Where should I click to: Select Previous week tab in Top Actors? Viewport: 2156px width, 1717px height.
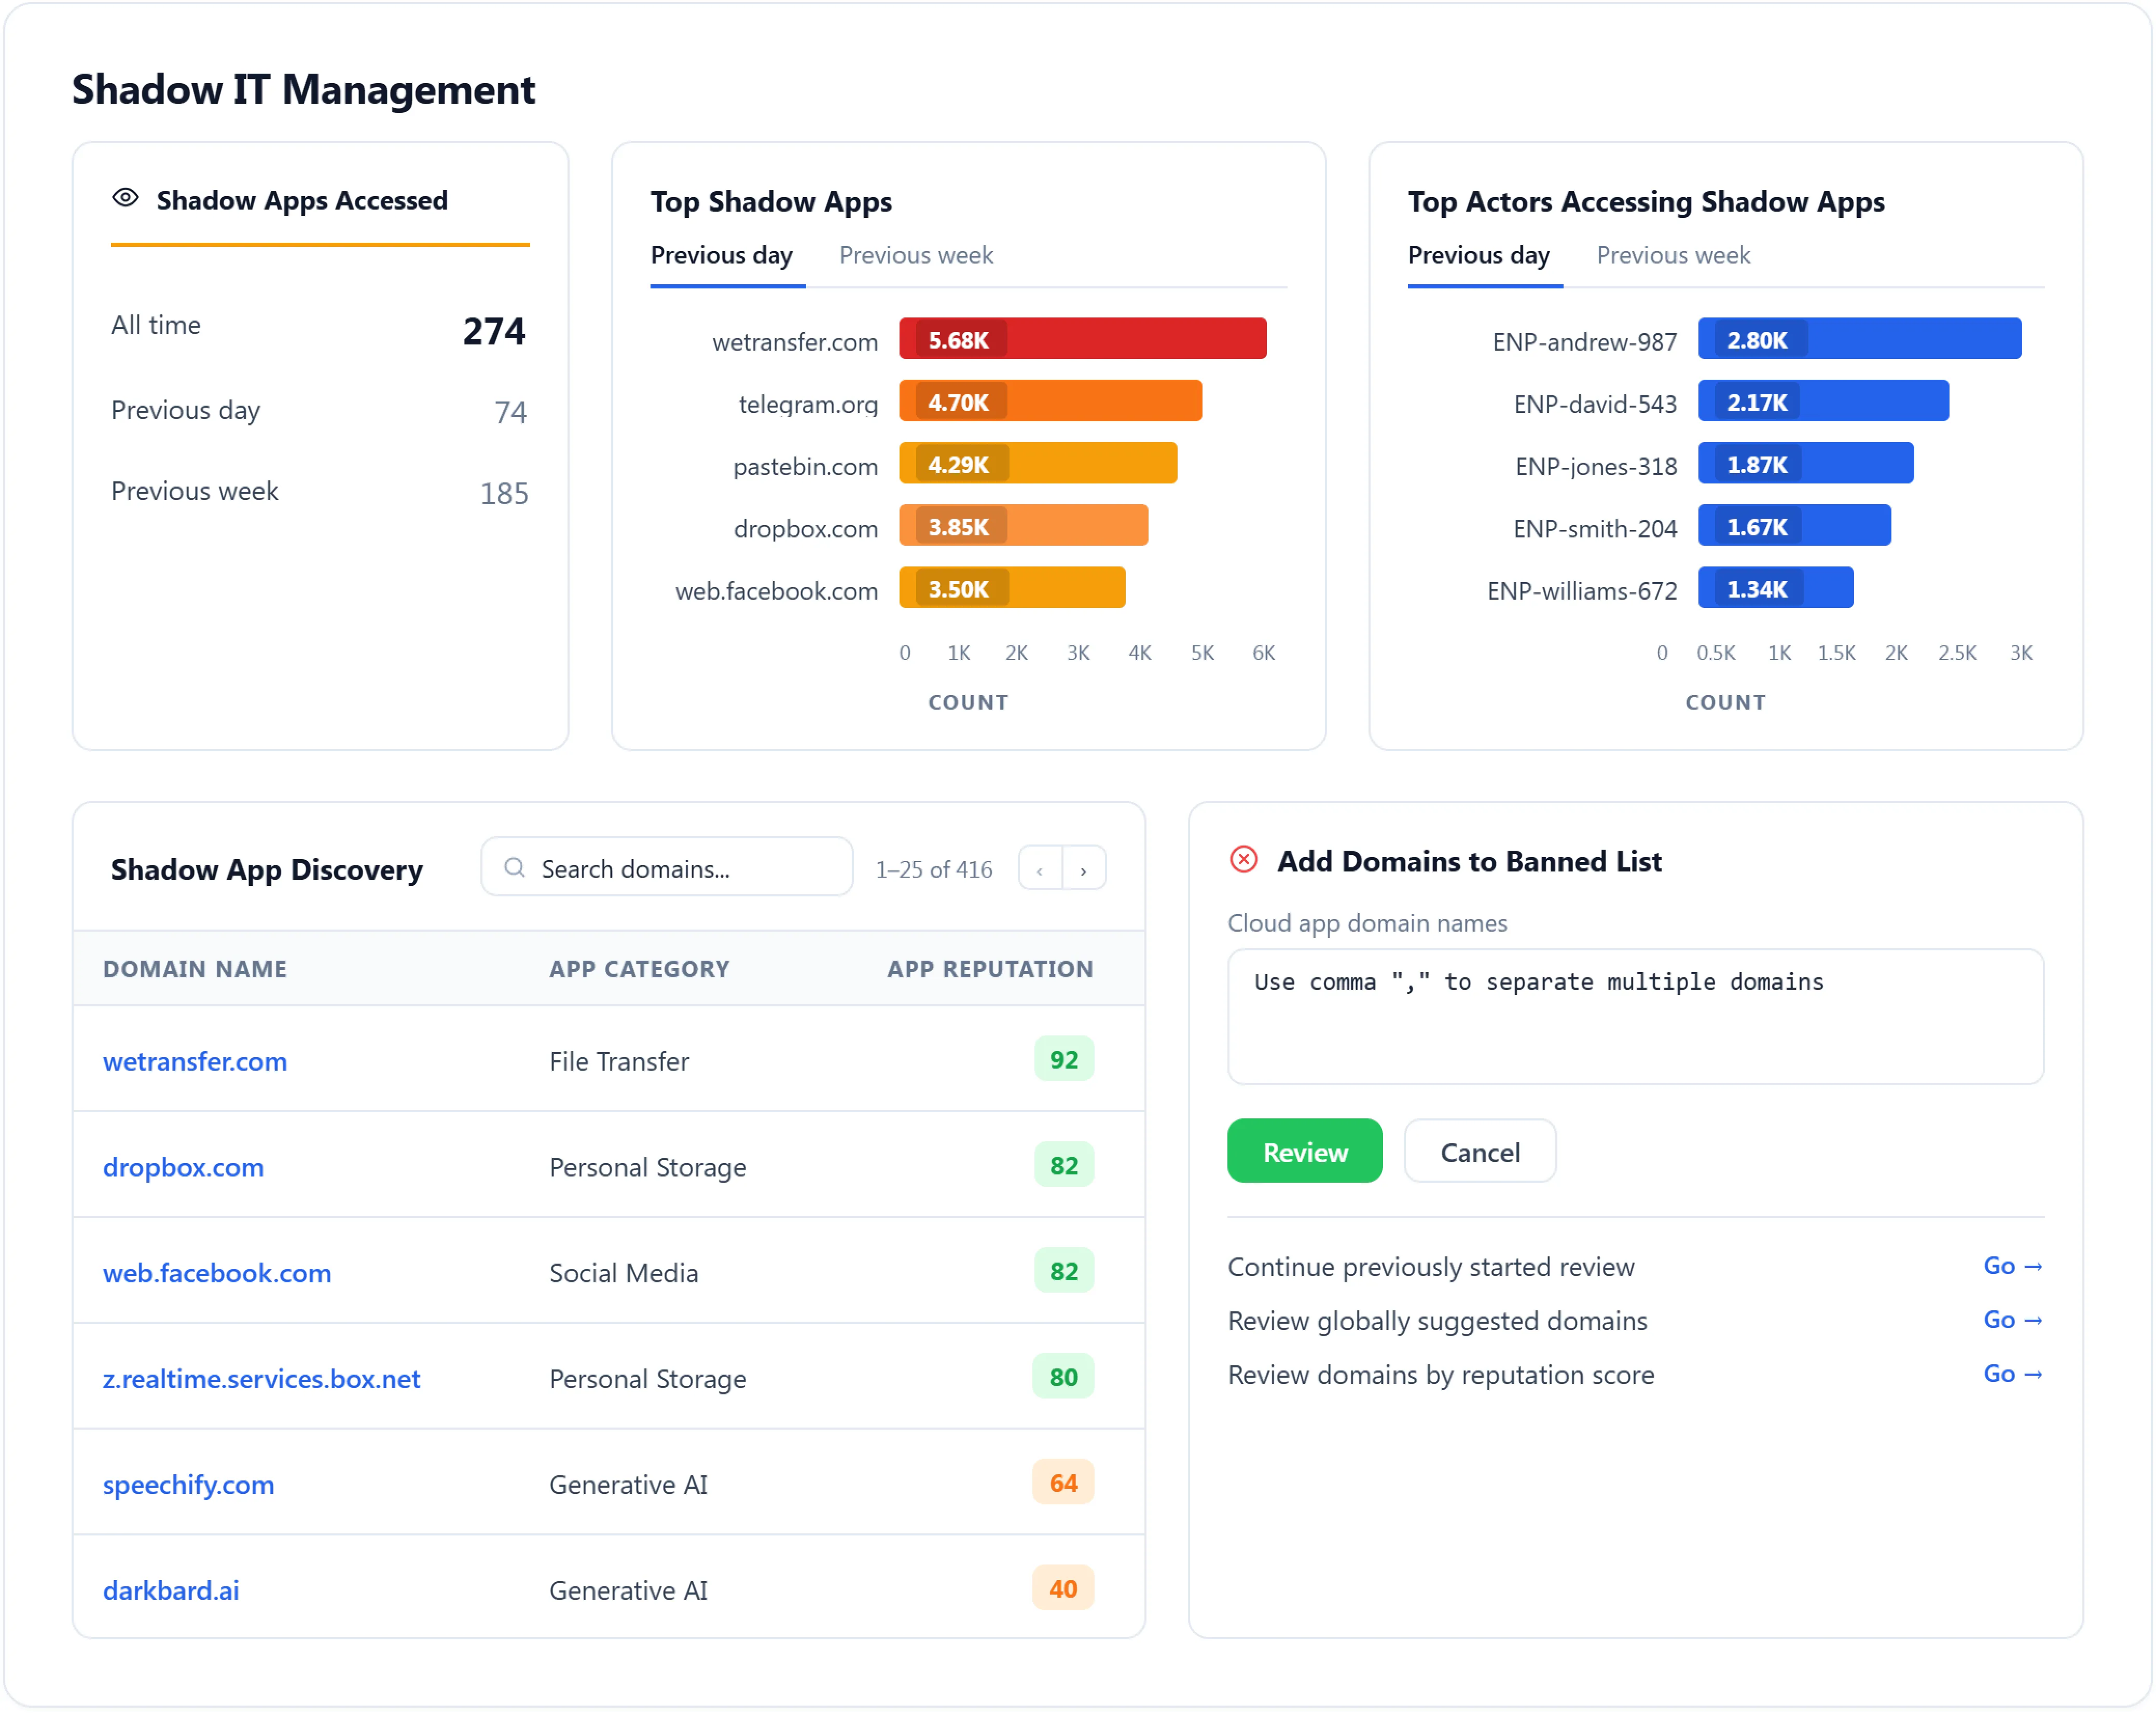click(1673, 256)
